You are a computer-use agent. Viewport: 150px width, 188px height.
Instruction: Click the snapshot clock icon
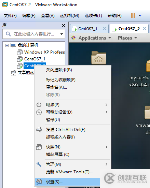point(39,147)
